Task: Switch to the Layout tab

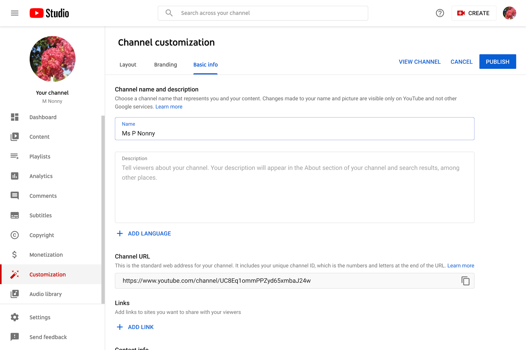Action: tap(128, 65)
